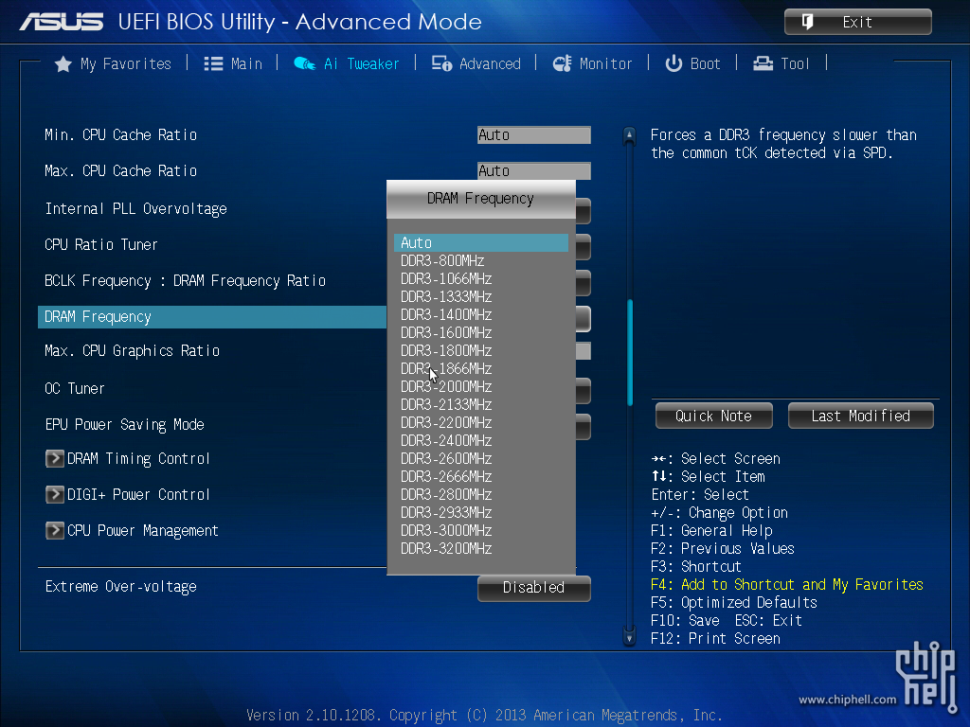Screen dimensions: 970x727
Task: Click the vertical scrollbar thumb
Action: pyautogui.click(x=630, y=352)
